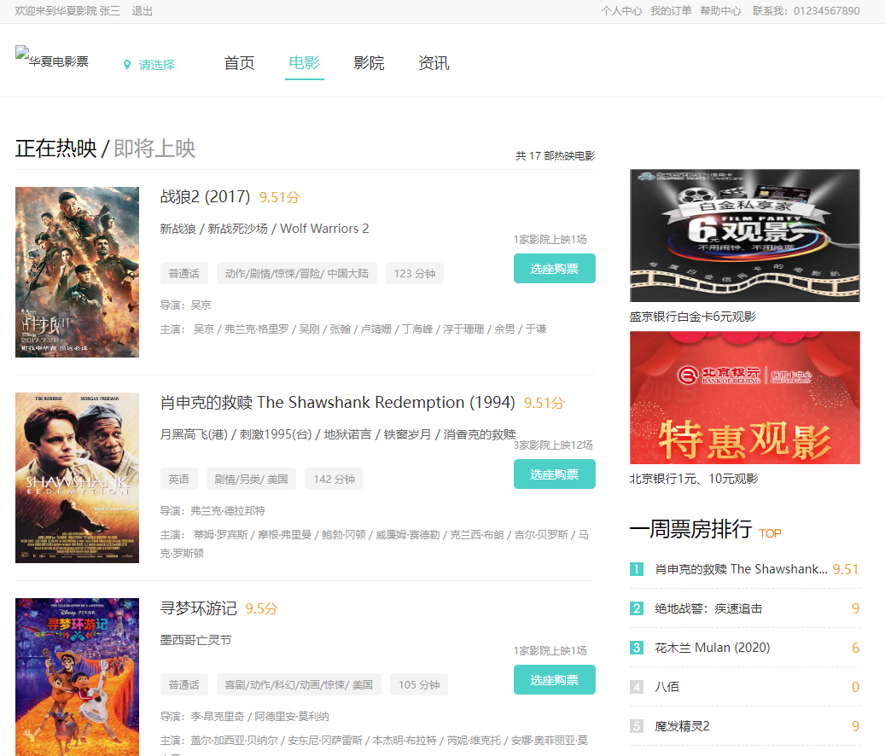885x756 pixels.
Task: Click the 墨西哥亡灵节 alias text
Action: [195, 640]
